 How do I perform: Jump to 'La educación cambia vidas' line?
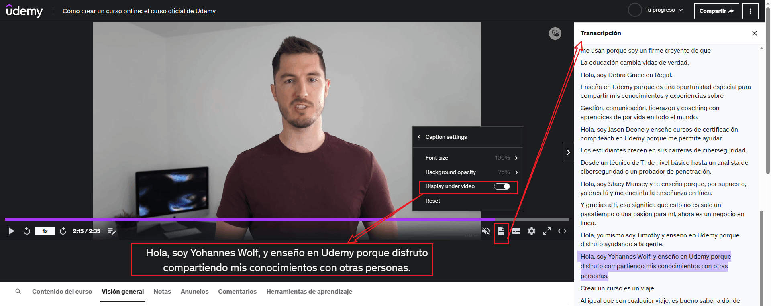click(x=635, y=63)
